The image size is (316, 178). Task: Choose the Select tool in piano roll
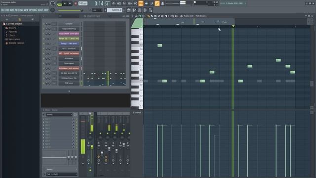tap(169, 16)
